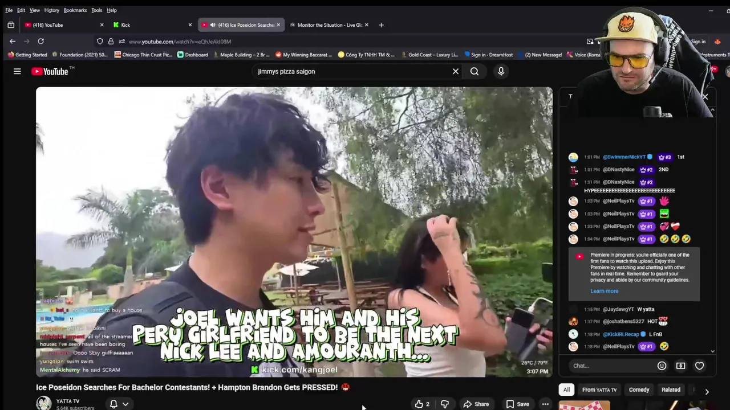Go to YouTube home via logo

[x=50, y=71]
